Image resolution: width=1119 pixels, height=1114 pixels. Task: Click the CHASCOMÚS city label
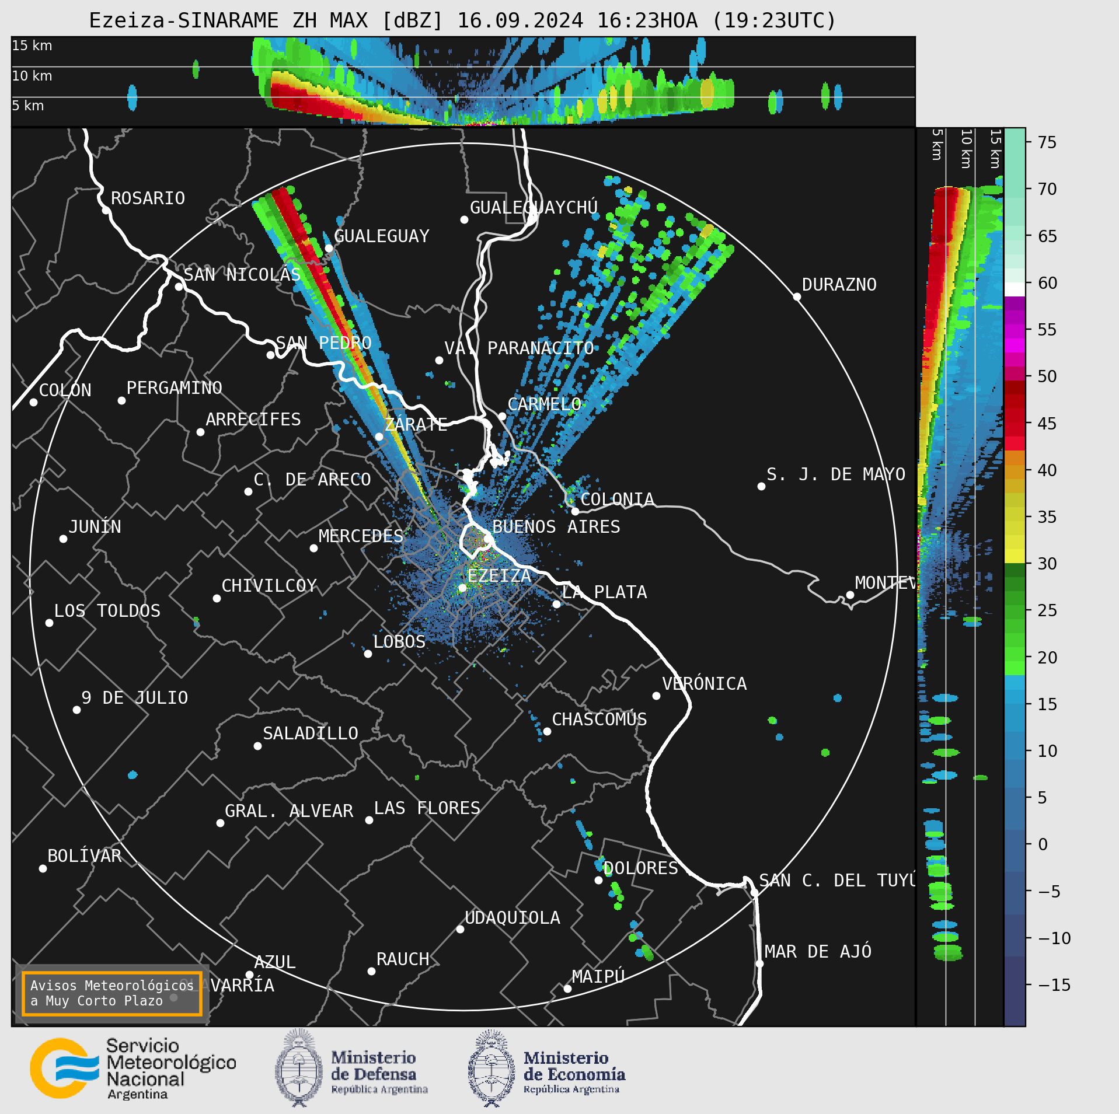(599, 719)
